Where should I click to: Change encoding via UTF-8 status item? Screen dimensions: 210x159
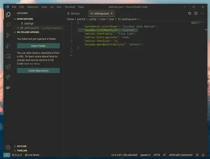point(157,155)
